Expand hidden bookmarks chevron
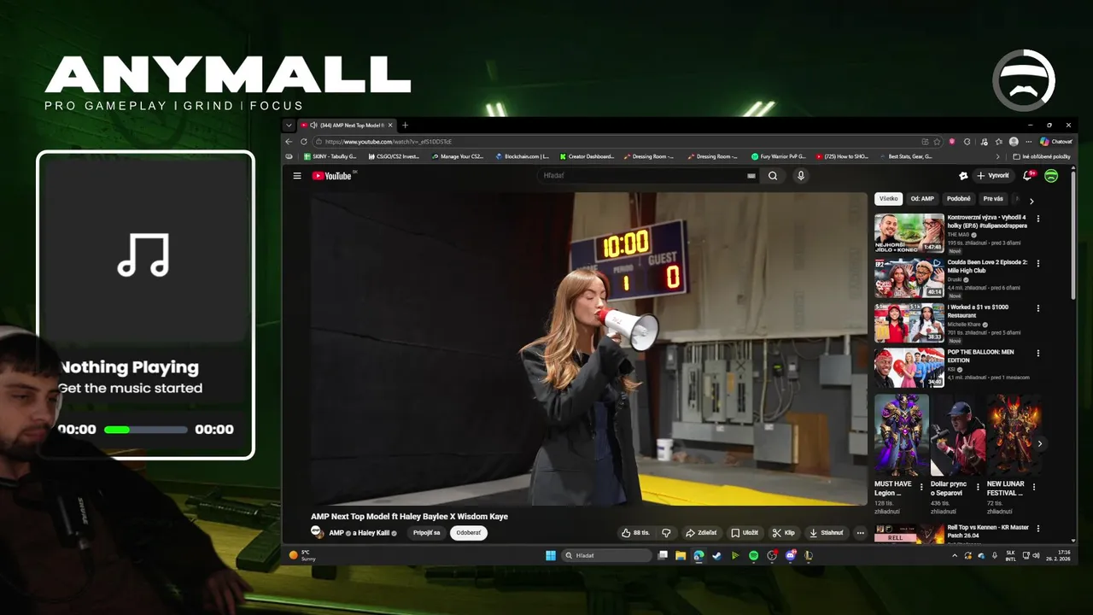This screenshot has width=1093, height=615. pos(997,157)
